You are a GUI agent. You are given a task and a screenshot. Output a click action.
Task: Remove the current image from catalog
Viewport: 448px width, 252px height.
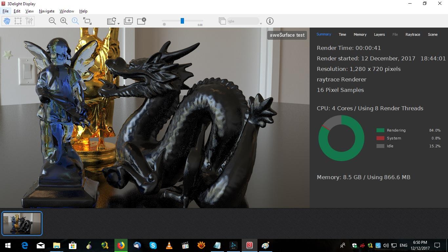tap(141, 21)
